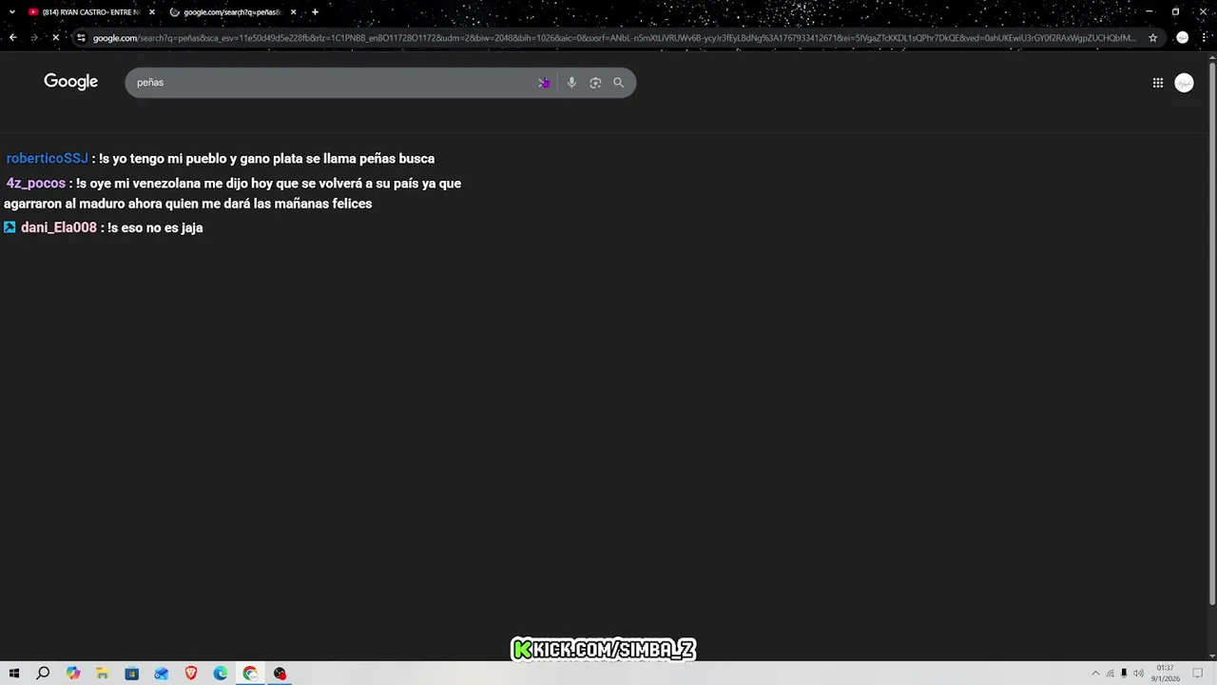Start Google voice search microphone
The image size is (1217, 685).
[571, 83]
